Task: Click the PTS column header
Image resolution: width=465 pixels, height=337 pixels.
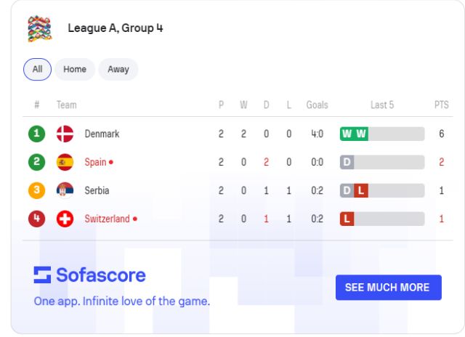Action: click(x=441, y=105)
